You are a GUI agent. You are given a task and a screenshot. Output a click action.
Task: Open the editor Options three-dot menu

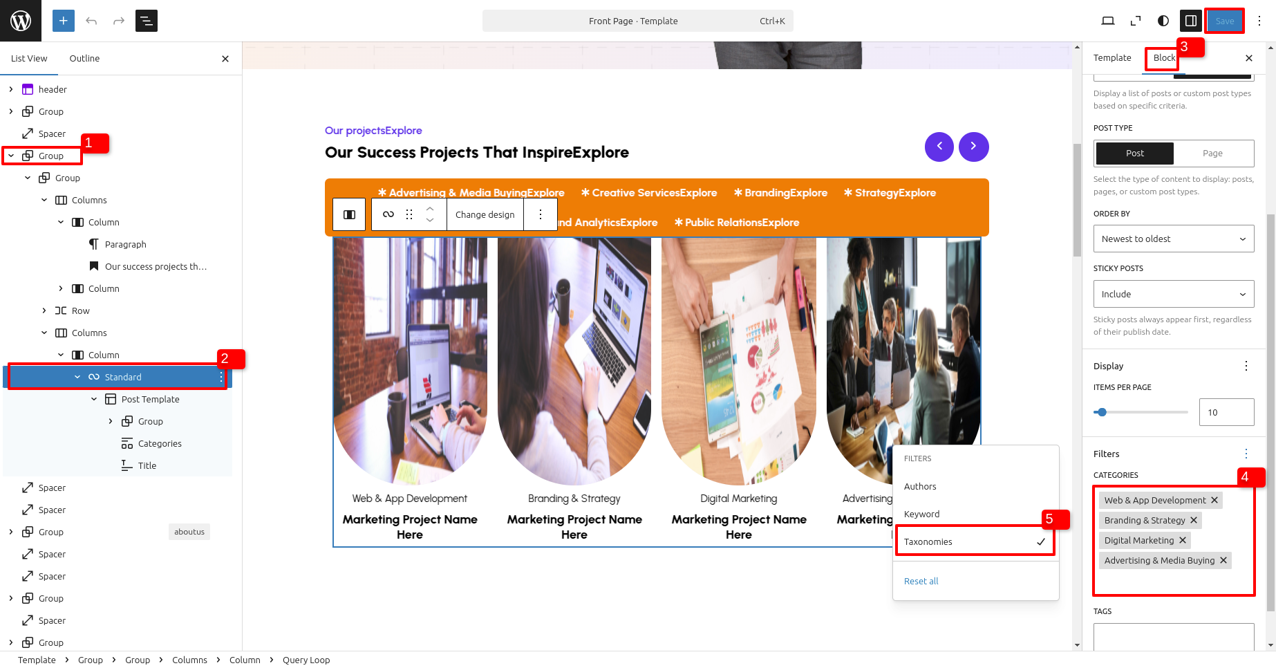click(1259, 21)
